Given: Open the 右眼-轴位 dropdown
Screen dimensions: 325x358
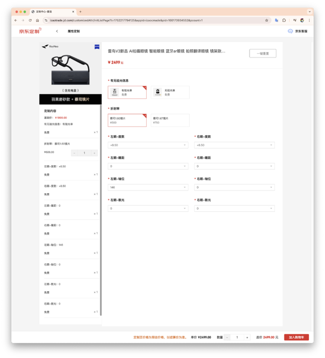Looking at the screenshot, I should tap(234, 188).
